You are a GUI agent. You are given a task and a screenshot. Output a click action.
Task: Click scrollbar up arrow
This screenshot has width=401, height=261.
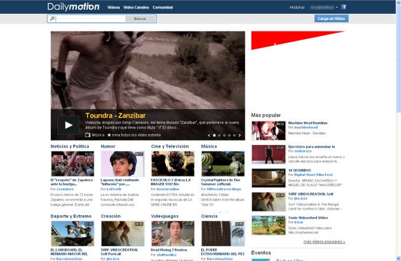398,2
